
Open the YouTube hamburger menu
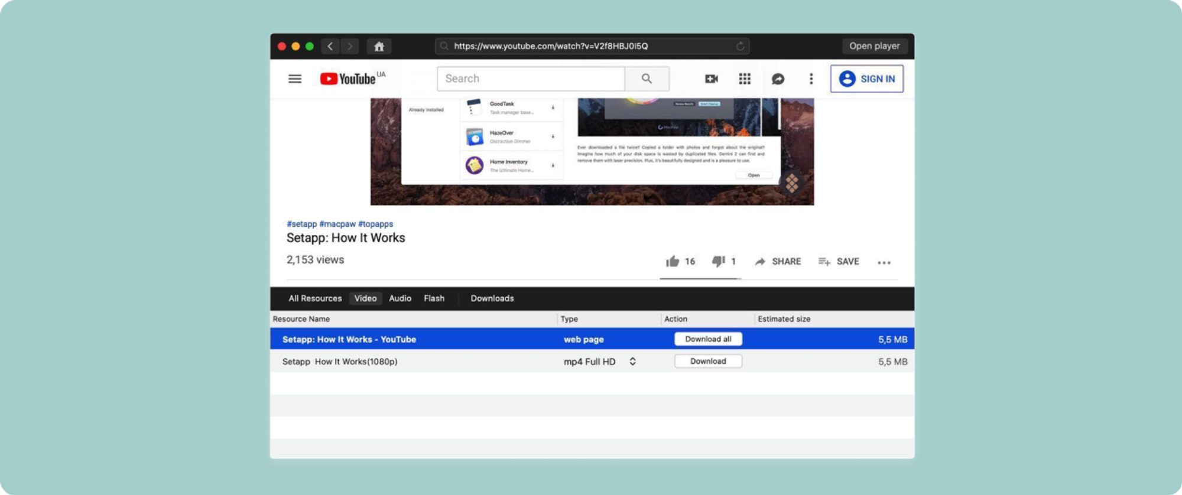pyautogui.click(x=295, y=79)
